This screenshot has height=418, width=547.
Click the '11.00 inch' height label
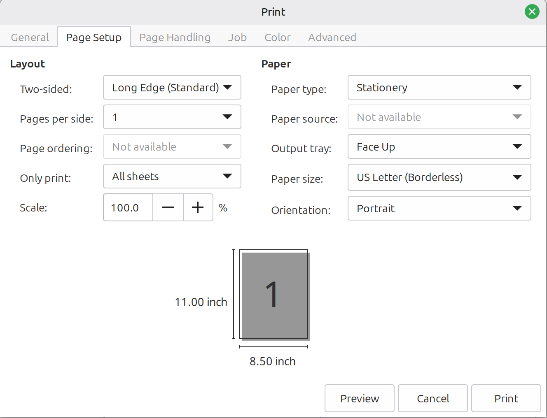click(201, 302)
